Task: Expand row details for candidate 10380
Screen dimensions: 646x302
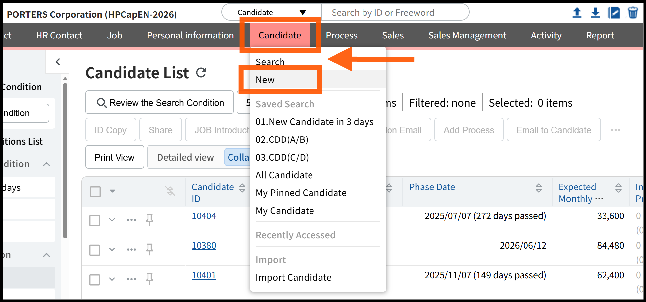Action: coord(112,250)
